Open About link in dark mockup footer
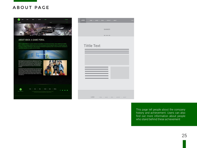 (x=50, y=89)
